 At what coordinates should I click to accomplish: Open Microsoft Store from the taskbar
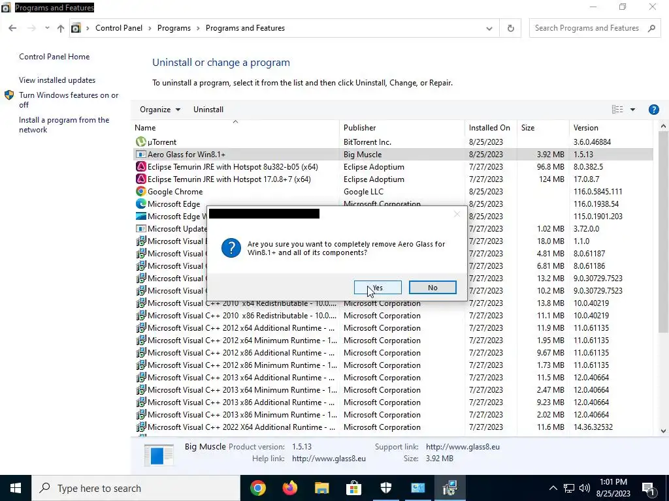click(x=353, y=488)
